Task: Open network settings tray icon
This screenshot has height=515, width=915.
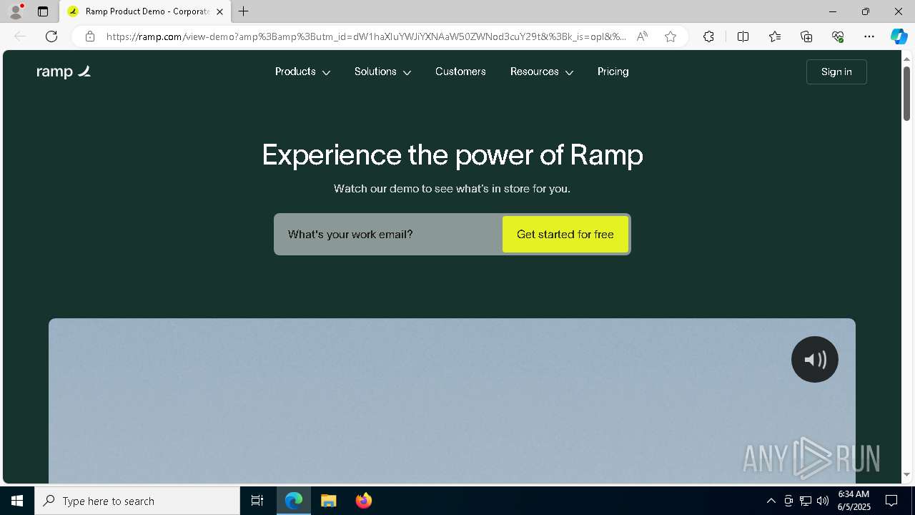Action: point(806,501)
